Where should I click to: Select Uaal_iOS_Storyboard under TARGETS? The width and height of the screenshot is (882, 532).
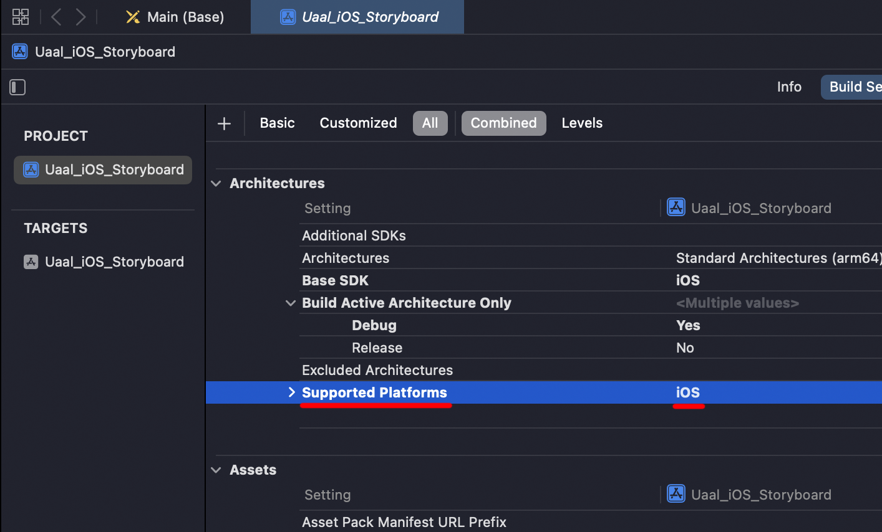point(114,262)
